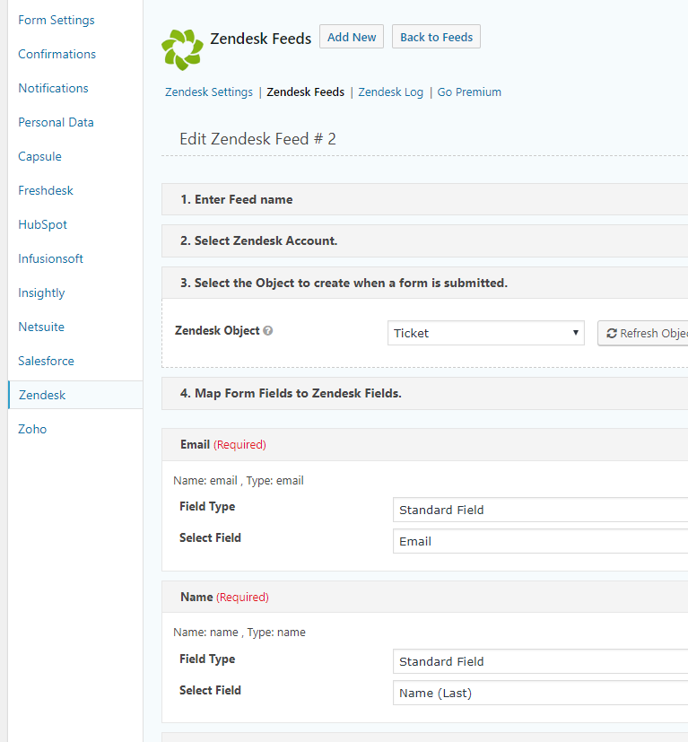Click the Zendesk Object label
This screenshot has width=688, height=742.
click(x=217, y=330)
